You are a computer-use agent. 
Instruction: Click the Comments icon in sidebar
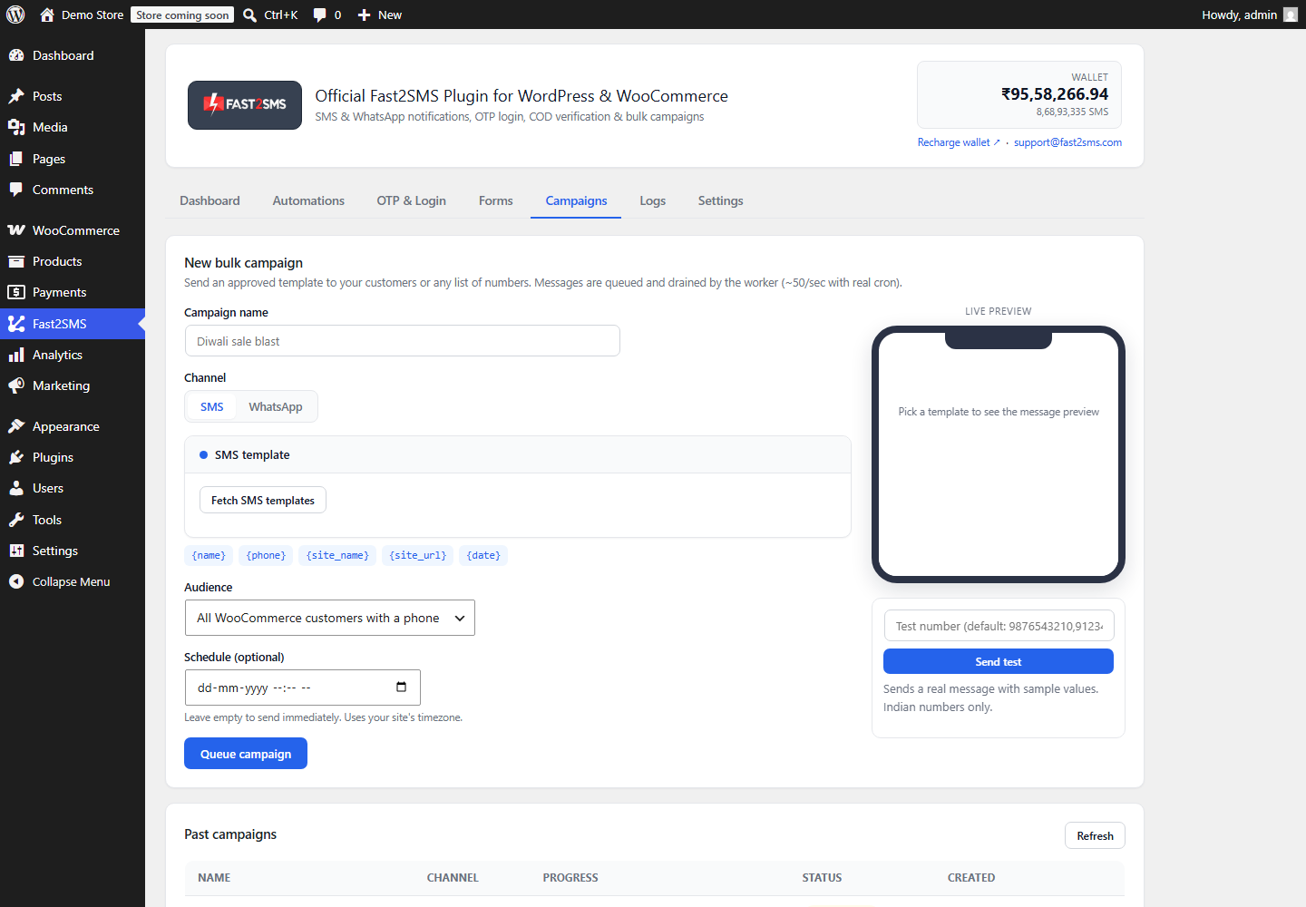[x=16, y=190]
